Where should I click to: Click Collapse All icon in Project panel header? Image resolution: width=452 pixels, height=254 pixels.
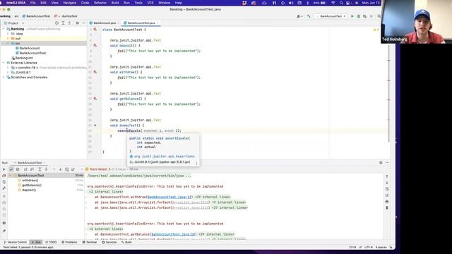coord(69,23)
